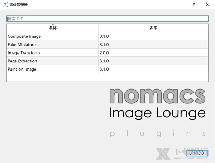The height and width of the screenshot is (163, 215).
Task: Click the 关闭(C) close button
Action: [197, 153]
